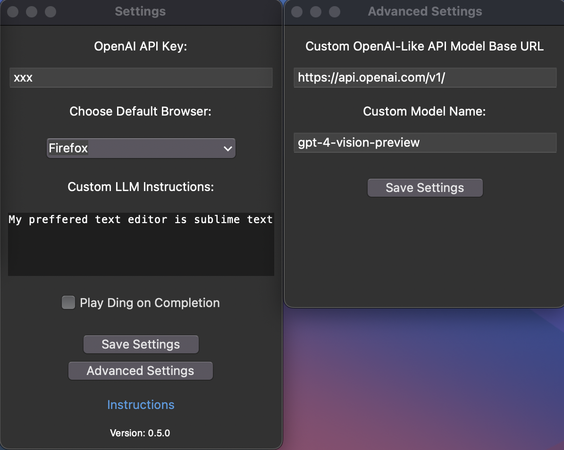This screenshot has width=564, height=450.
Task: Open the Choose Default Browser dropdown showing Firefox
Action: [x=141, y=148]
